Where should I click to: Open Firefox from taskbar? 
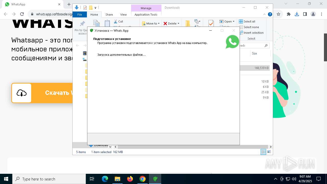click(130, 179)
